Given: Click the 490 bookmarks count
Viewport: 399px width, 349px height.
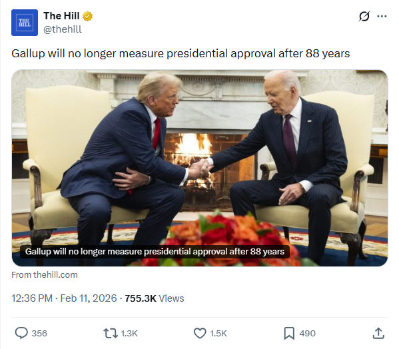Looking at the screenshot, I should 307,334.
